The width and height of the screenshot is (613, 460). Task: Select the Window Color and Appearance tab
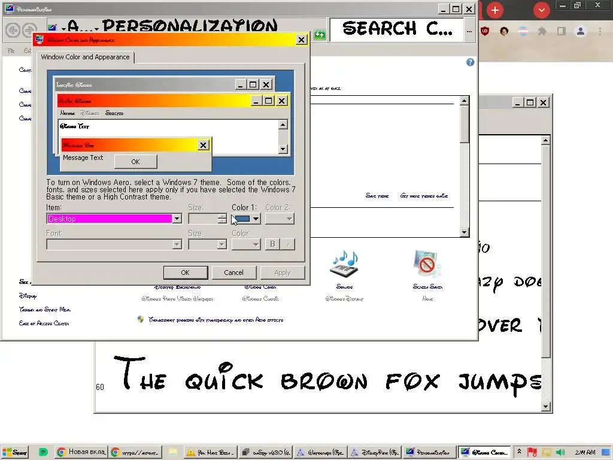pyautogui.click(x=85, y=57)
